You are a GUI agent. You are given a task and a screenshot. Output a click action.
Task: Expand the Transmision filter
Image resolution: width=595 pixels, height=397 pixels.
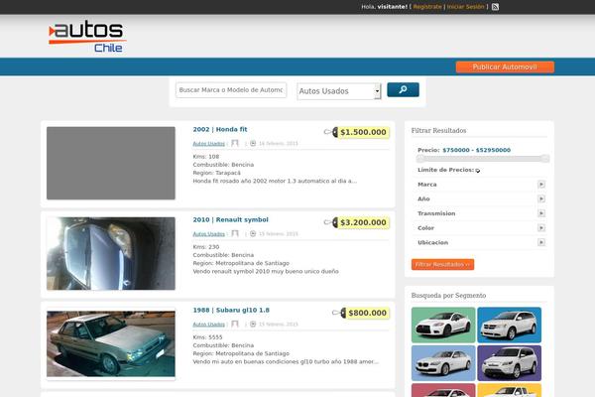pyautogui.click(x=541, y=213)
